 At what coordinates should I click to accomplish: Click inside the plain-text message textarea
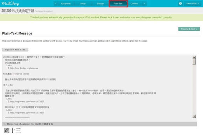tap(97, 87)
